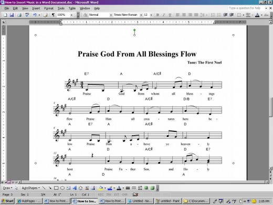Image resolution: width=273 pixels, height=205 pixels.
Task: Click the 3-D Style icon
Action: (x=152, y=188)
